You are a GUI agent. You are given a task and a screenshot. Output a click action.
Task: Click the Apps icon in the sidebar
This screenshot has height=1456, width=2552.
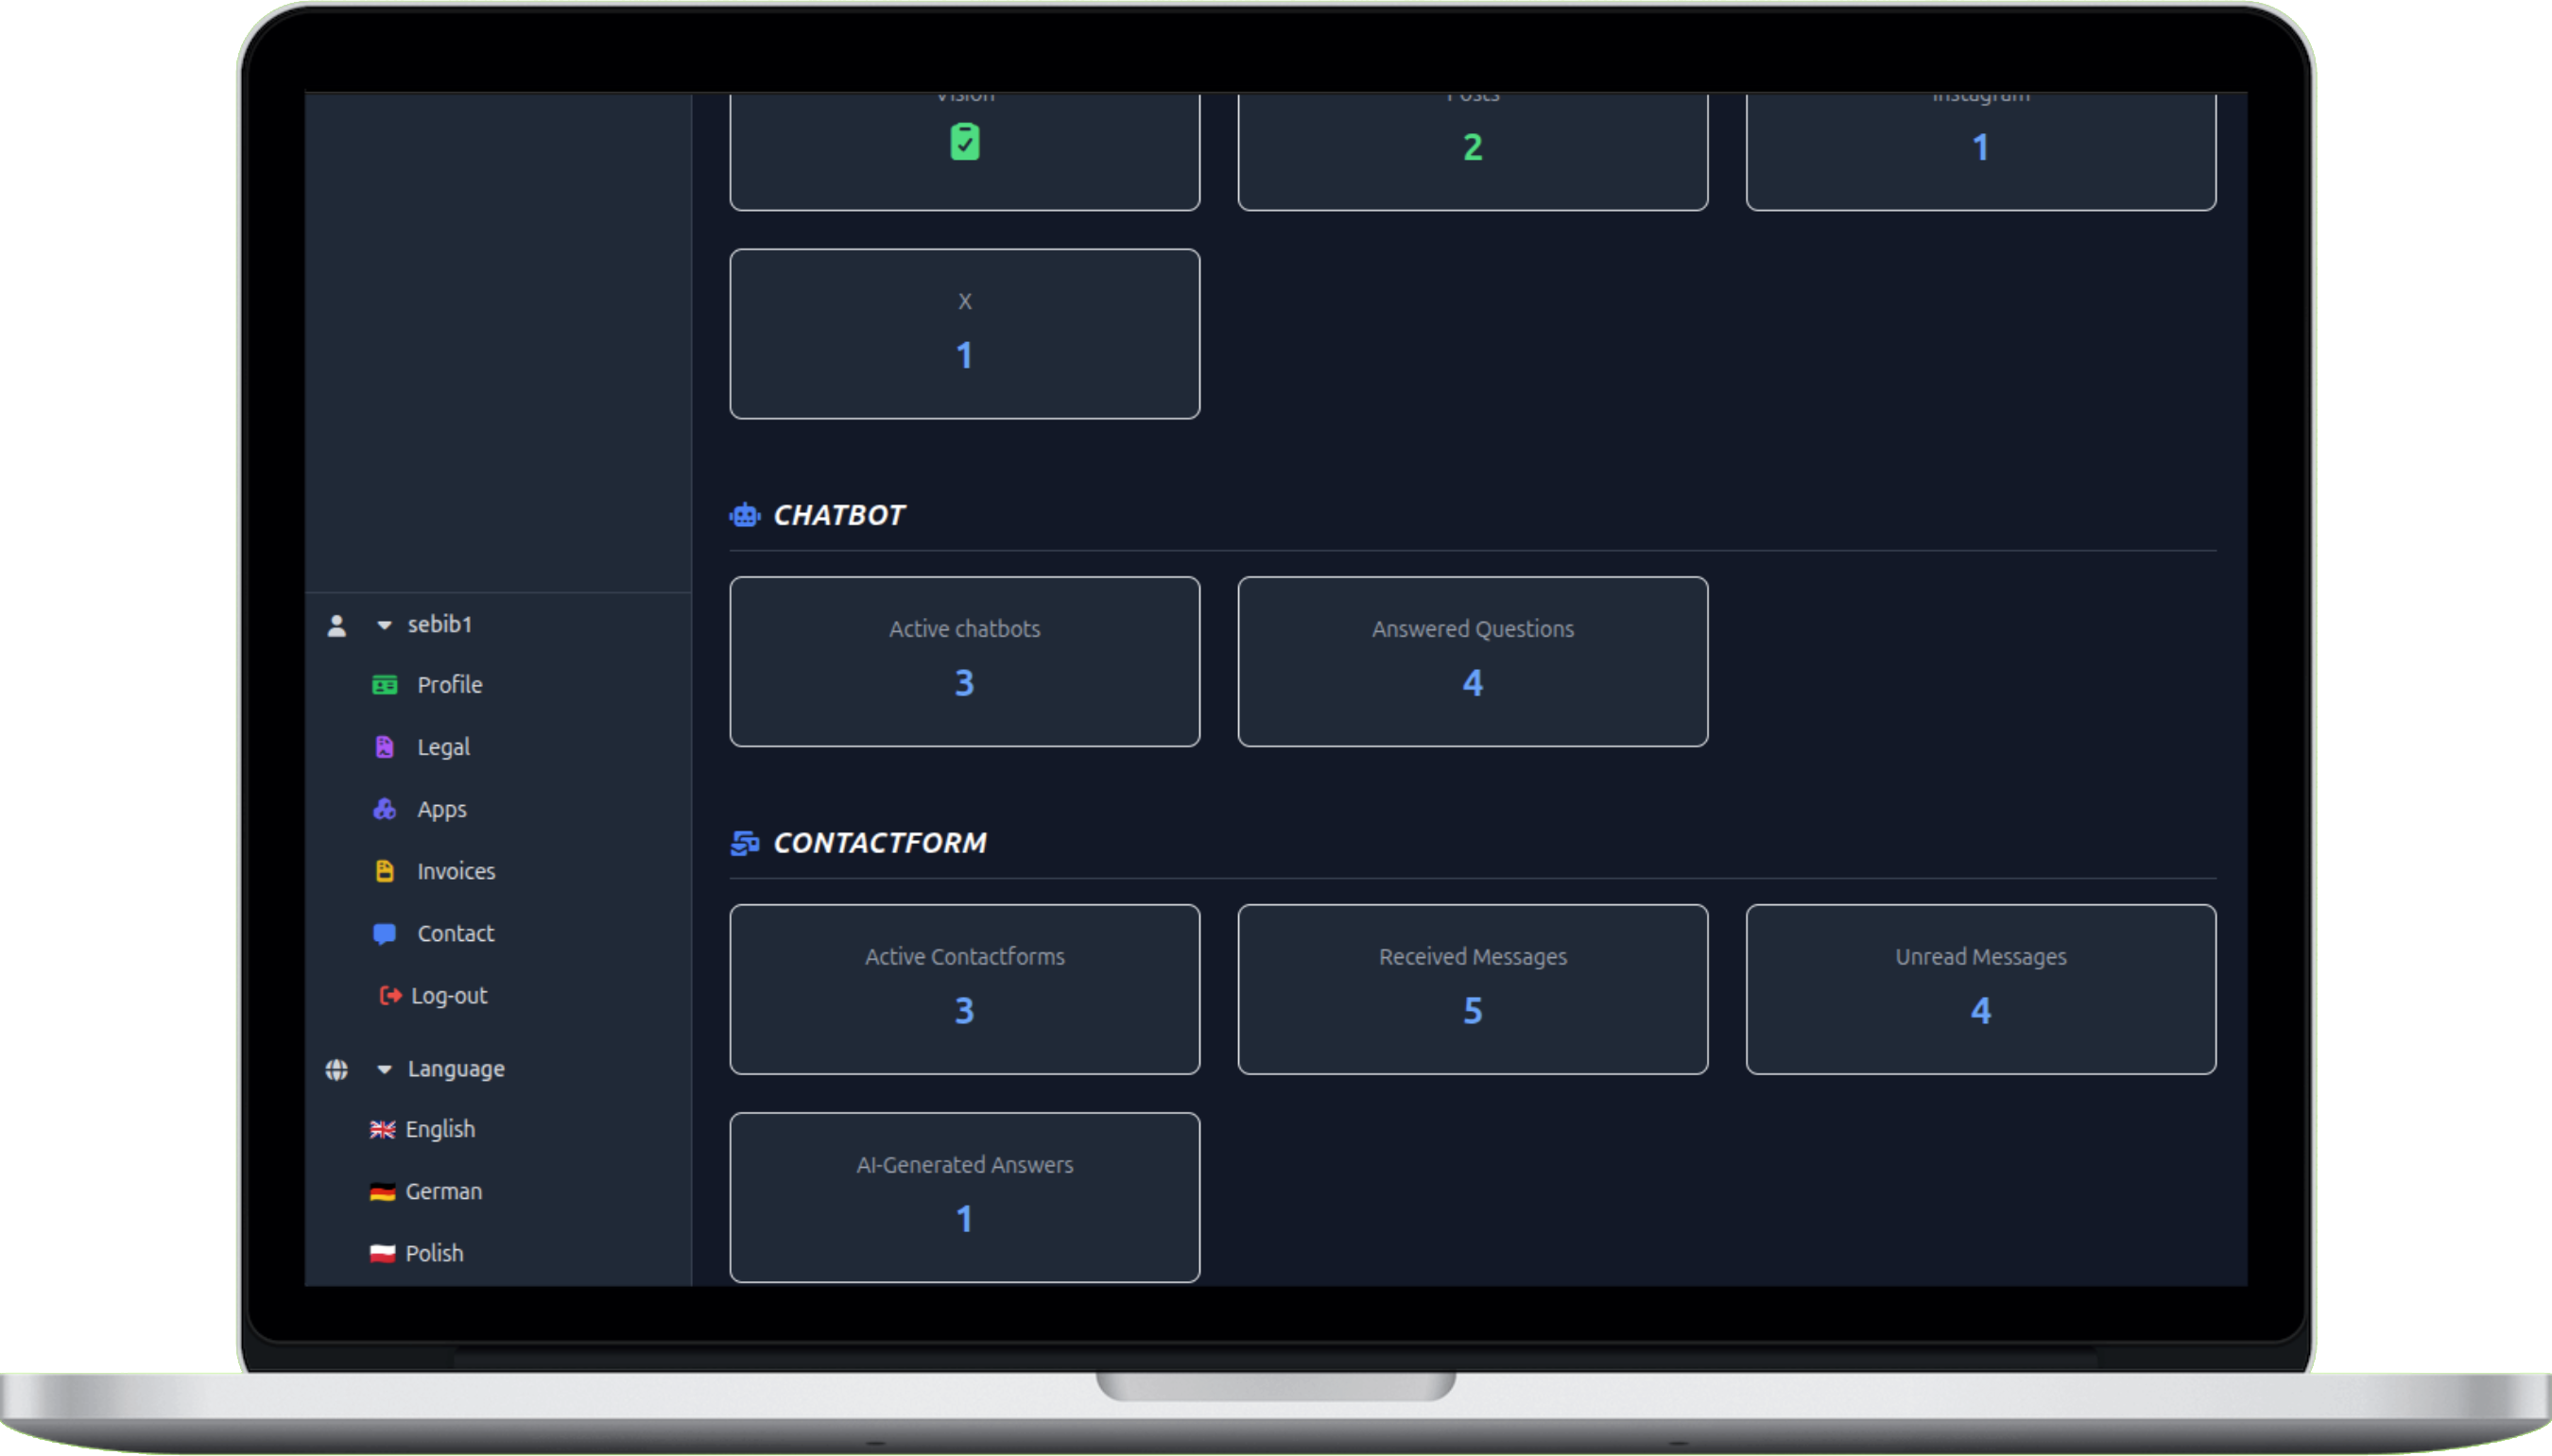[387, 808]
